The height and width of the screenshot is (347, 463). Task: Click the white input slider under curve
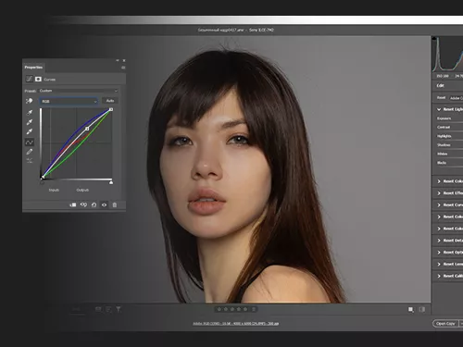tap(111, 182)
